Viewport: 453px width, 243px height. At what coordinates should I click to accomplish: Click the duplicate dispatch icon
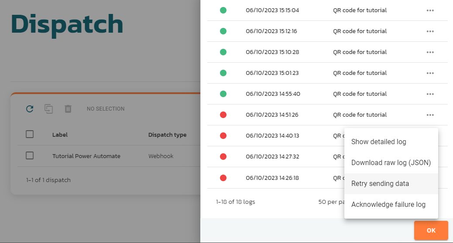[x=48, y=109]
